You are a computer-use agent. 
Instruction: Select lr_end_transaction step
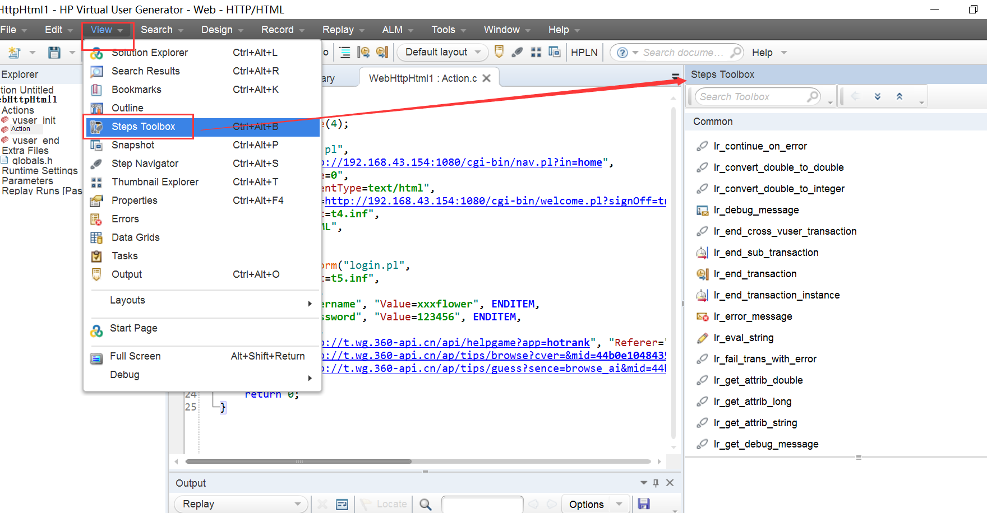(755, 274)
